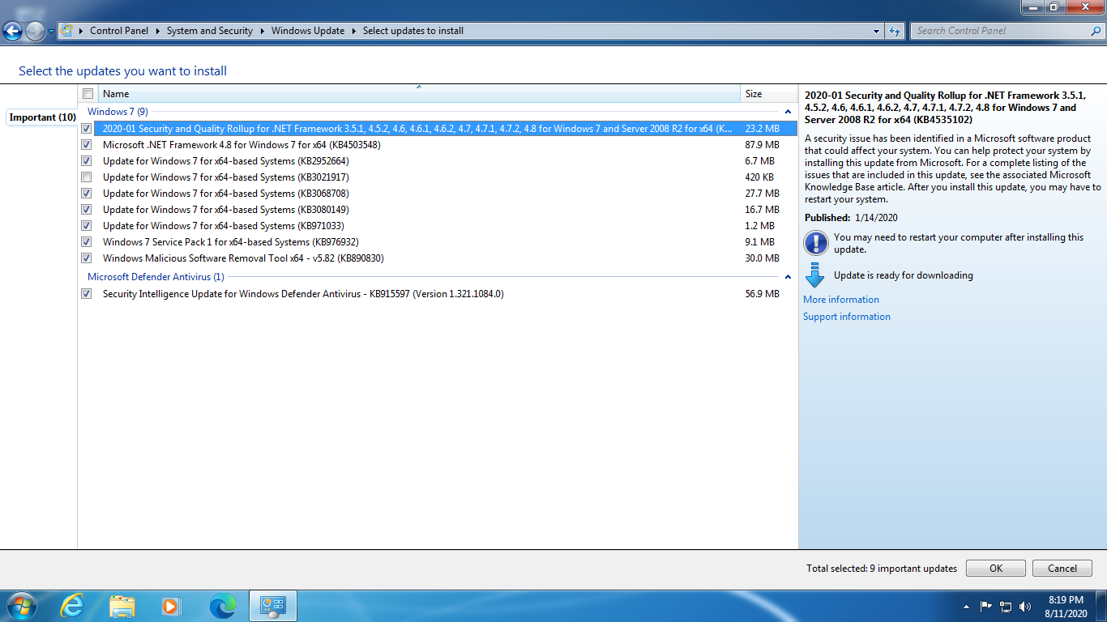Screen dimensions: 1107x622
Task: Uncheck update KB971033 checkbox
Action: 87,226
